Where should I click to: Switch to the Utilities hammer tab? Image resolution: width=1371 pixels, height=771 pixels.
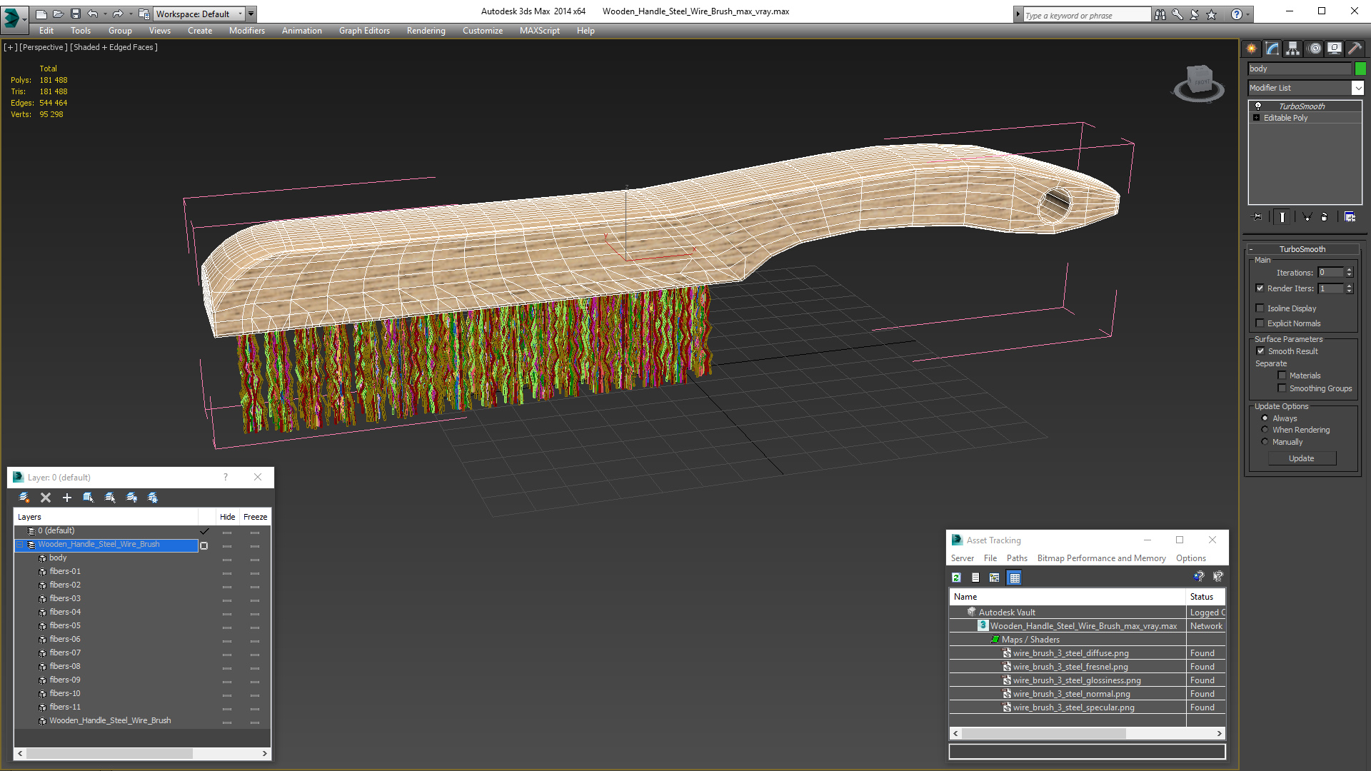coord(1355,49)
